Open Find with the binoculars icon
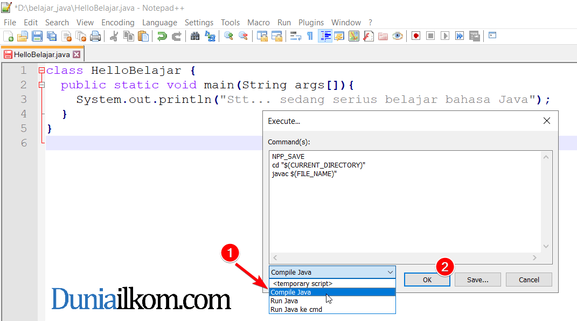Screen dimensions: 577x321 point(195,36)
